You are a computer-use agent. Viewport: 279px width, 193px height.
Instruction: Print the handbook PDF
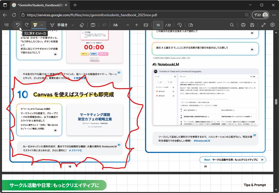point(243,25)
